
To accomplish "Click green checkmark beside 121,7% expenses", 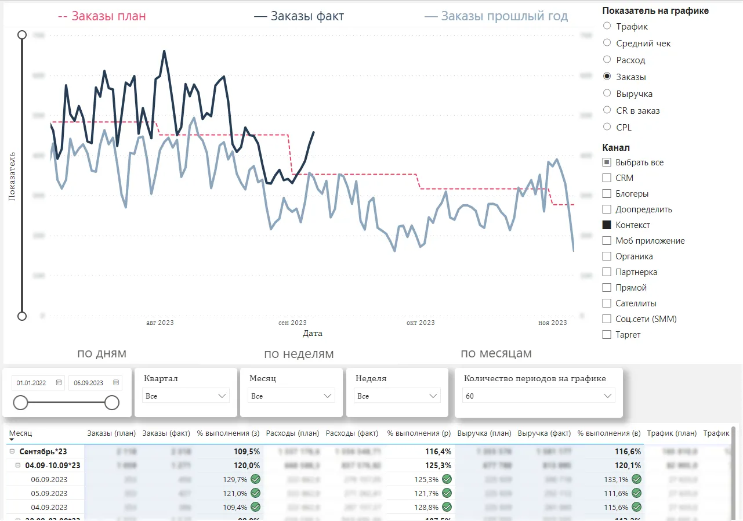I will tap(447, 493).
